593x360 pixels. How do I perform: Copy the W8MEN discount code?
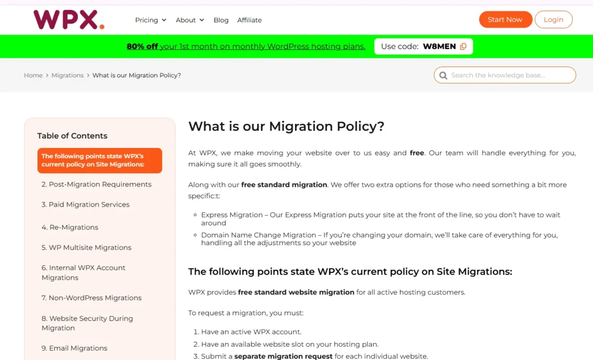463,46
